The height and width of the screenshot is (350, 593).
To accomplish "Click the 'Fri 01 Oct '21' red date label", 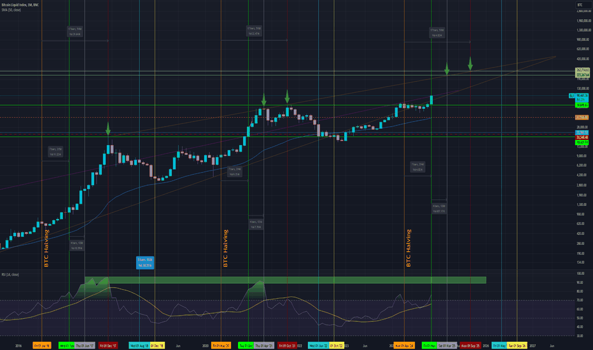I will [x=287, y=346].
